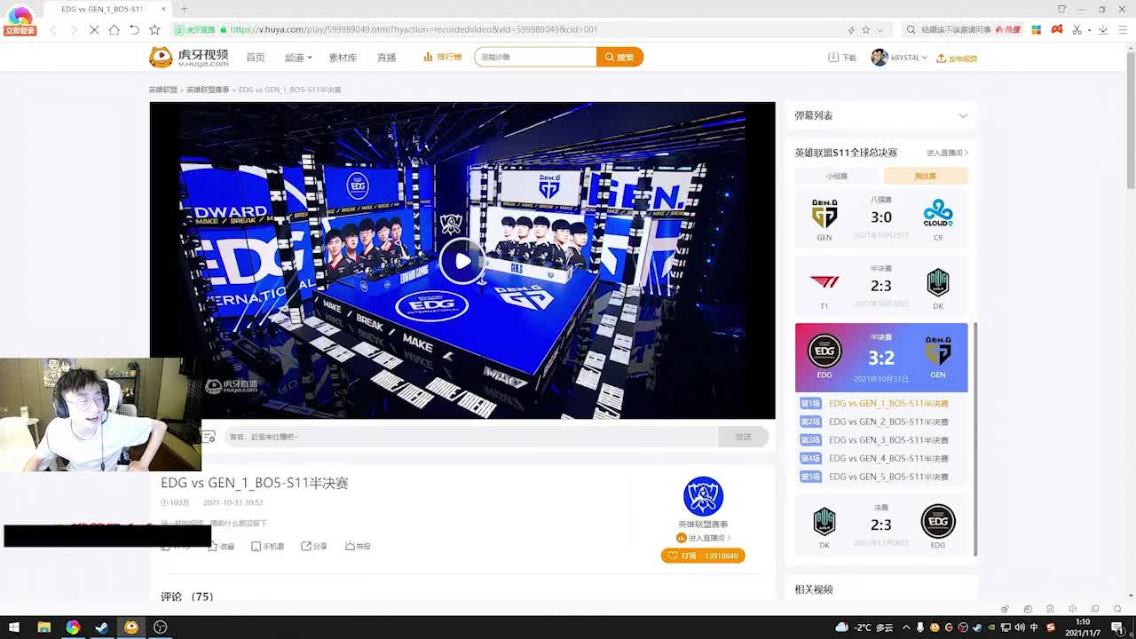Select the EDG vs GEN 3:2 match card

tap(881, 357)
